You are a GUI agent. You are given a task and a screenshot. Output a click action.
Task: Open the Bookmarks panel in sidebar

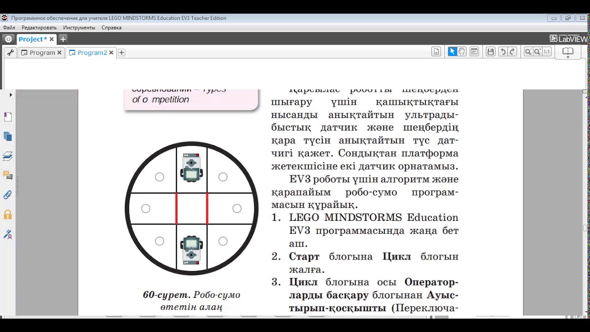tap(7, 117)
